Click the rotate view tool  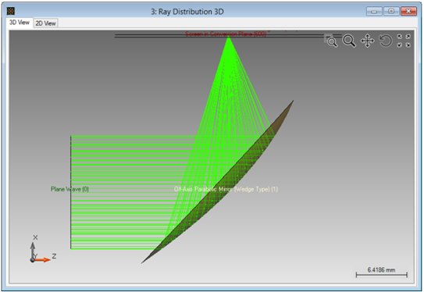[x=385, y=41]
